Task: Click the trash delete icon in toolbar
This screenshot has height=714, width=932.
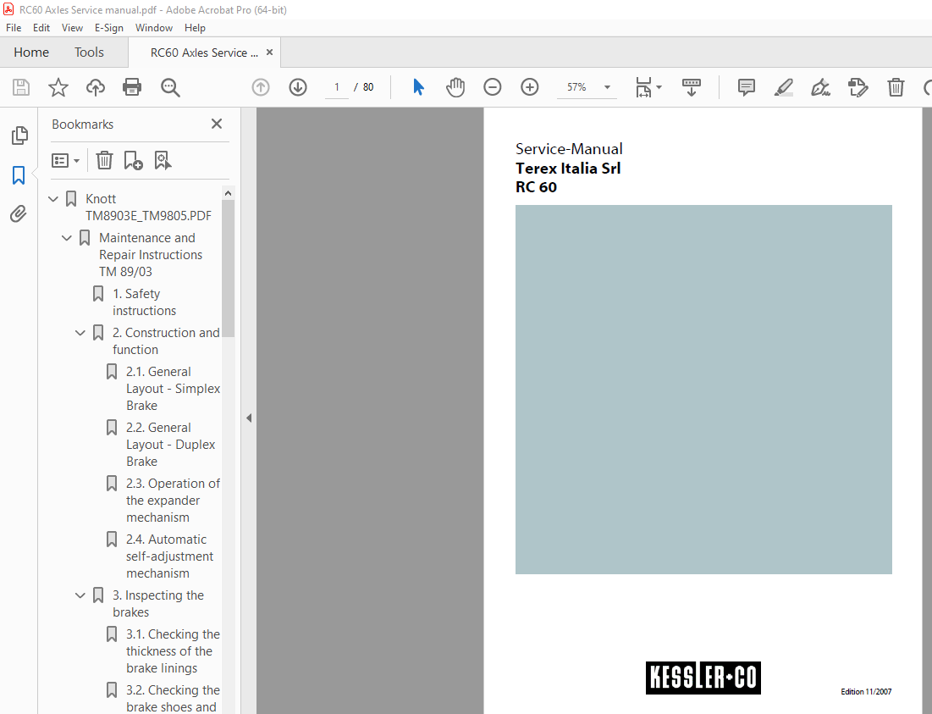Action: point(896,87)
